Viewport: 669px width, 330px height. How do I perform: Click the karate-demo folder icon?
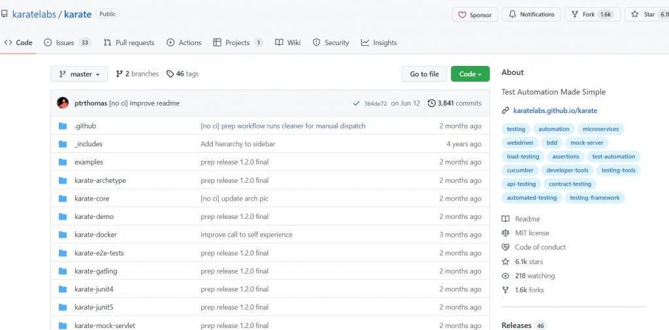[63, 216]
